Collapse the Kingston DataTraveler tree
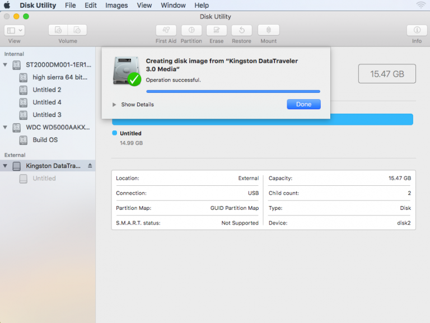The width and height of the screenshot is (430, 323). [5, 166]
